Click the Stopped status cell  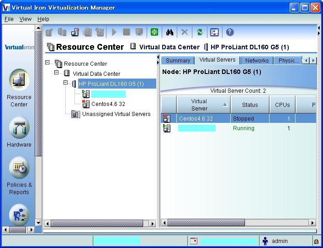[244, 118]
